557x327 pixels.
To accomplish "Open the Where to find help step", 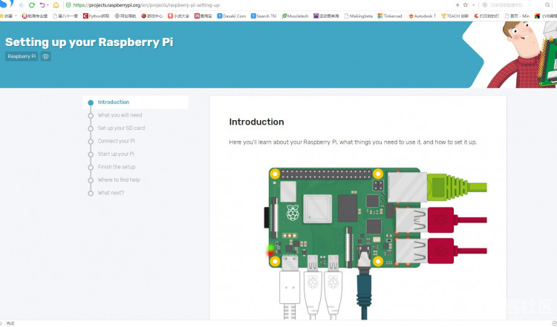I will tap(119, 180).
